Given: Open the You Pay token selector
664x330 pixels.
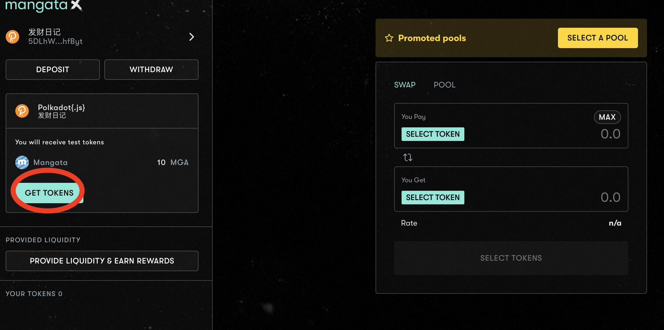Looking at the screenshot, I should 433,134.
